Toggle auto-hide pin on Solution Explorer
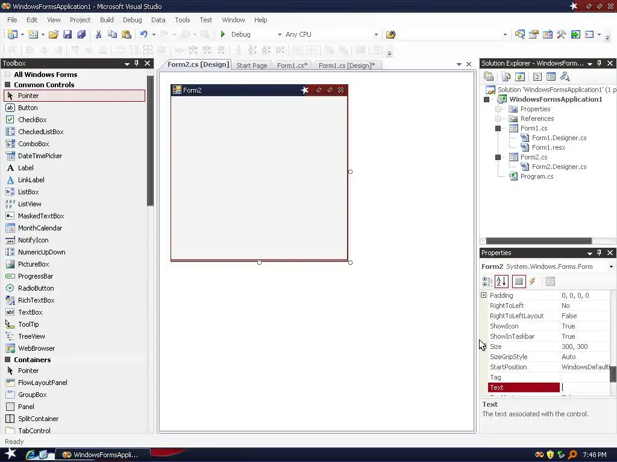 pyautogui.click(x=600, y=63)
